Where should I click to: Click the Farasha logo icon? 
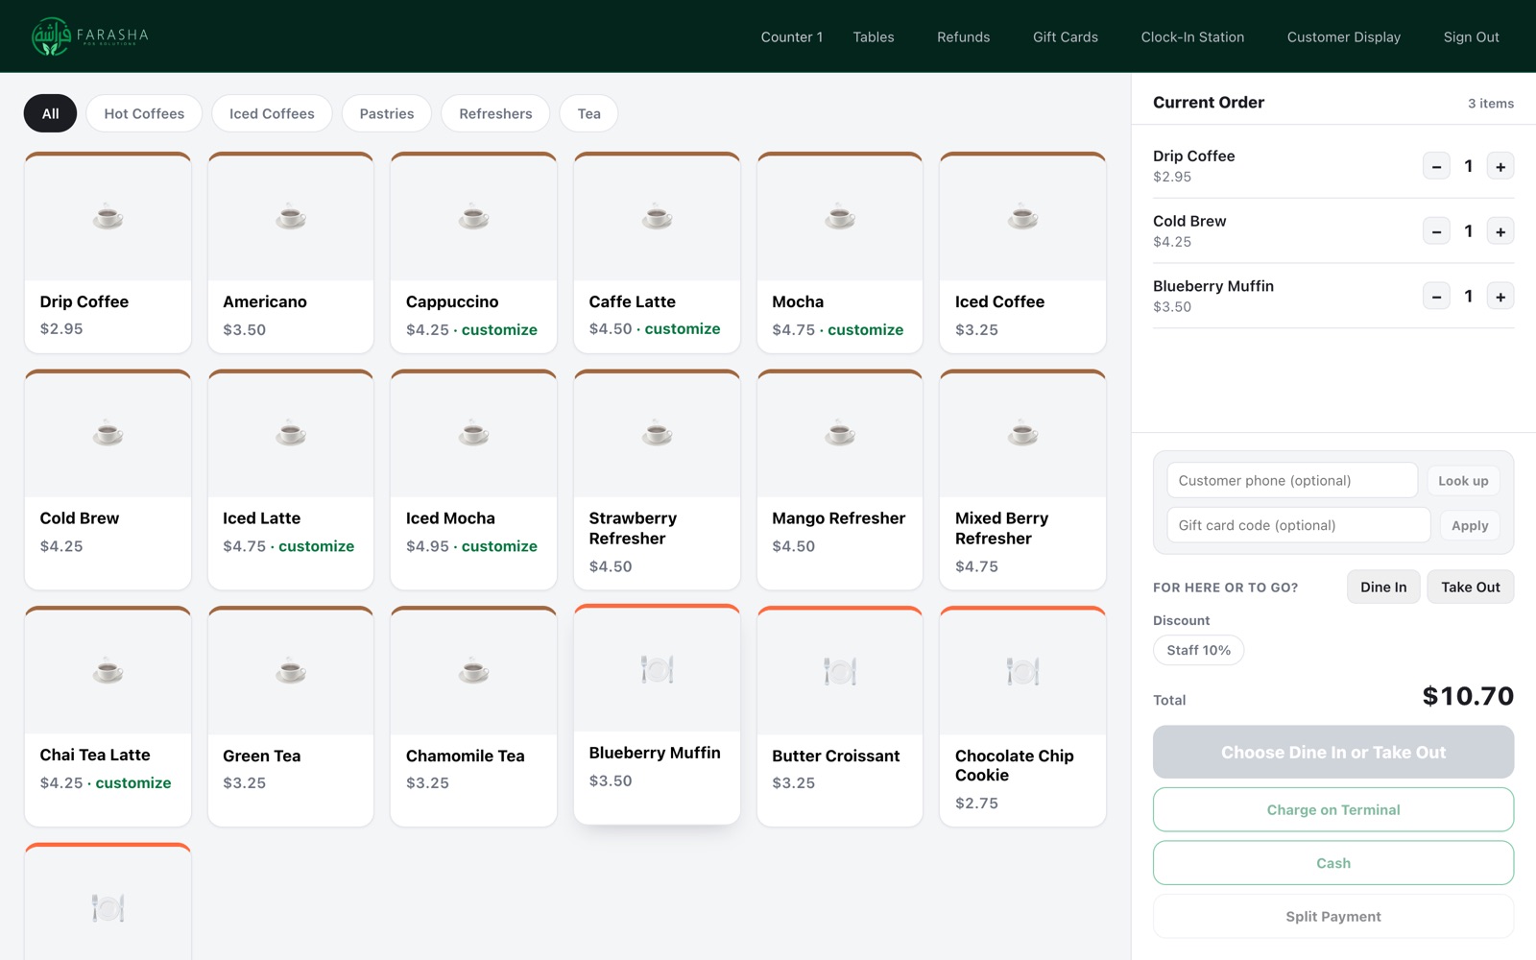coord(51,36)
